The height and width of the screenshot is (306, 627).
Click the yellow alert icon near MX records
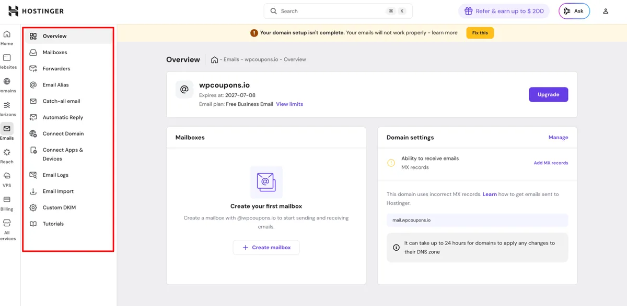tap(391, 163)
